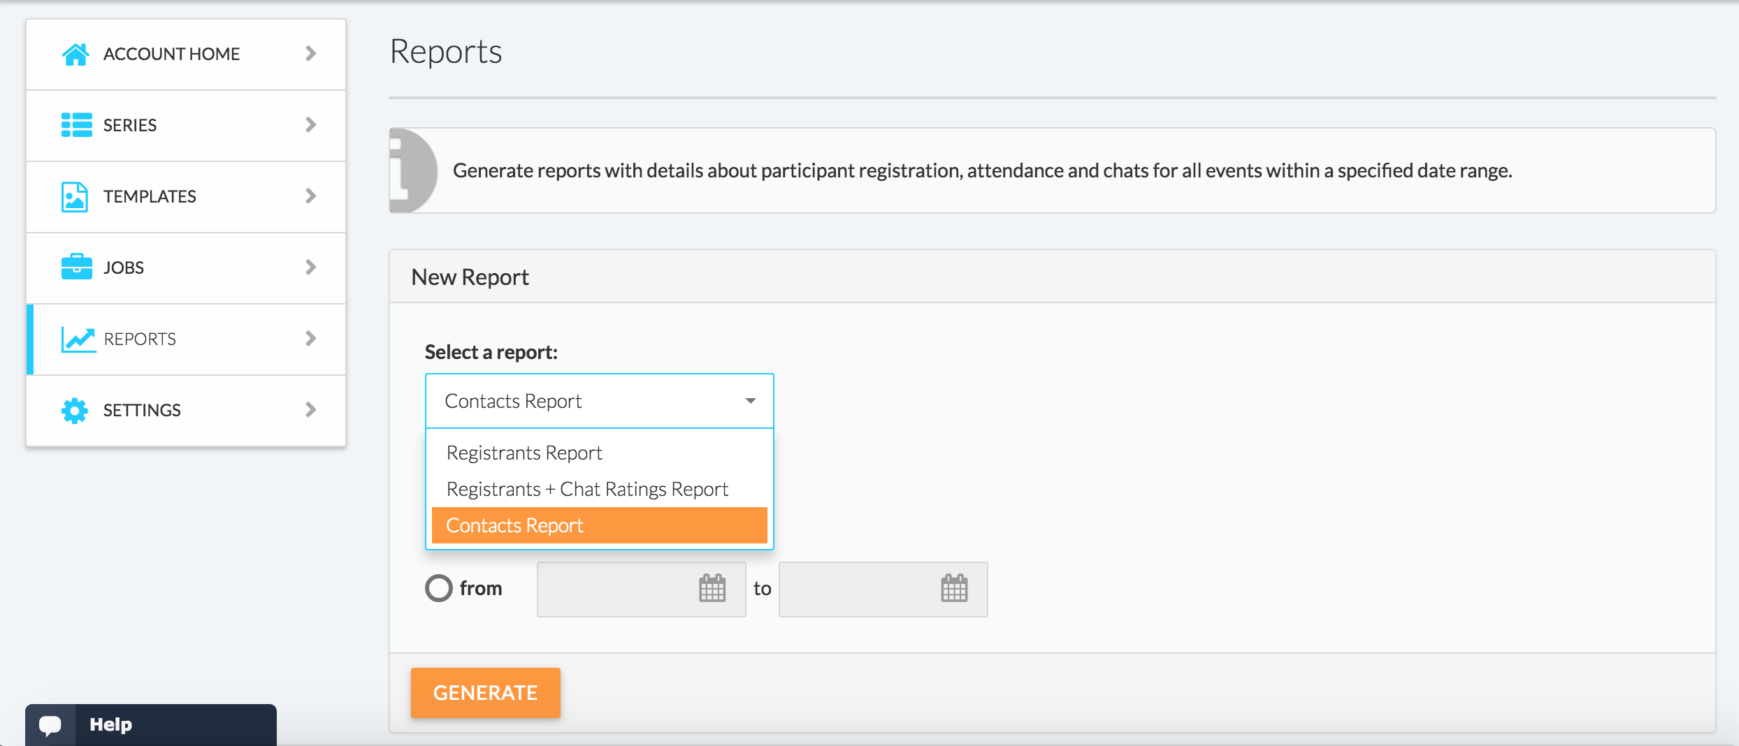1739x746 pixels.
Task: Click the Reports chart icon
Action: (x=78, y=339)
